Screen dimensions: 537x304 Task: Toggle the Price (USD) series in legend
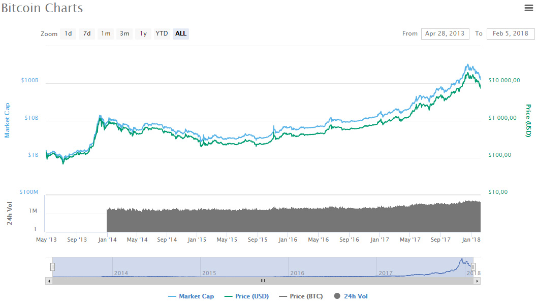(x=246, y=296)
